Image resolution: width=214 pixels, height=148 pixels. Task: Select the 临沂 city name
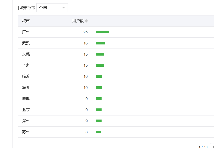click(26, 76)
